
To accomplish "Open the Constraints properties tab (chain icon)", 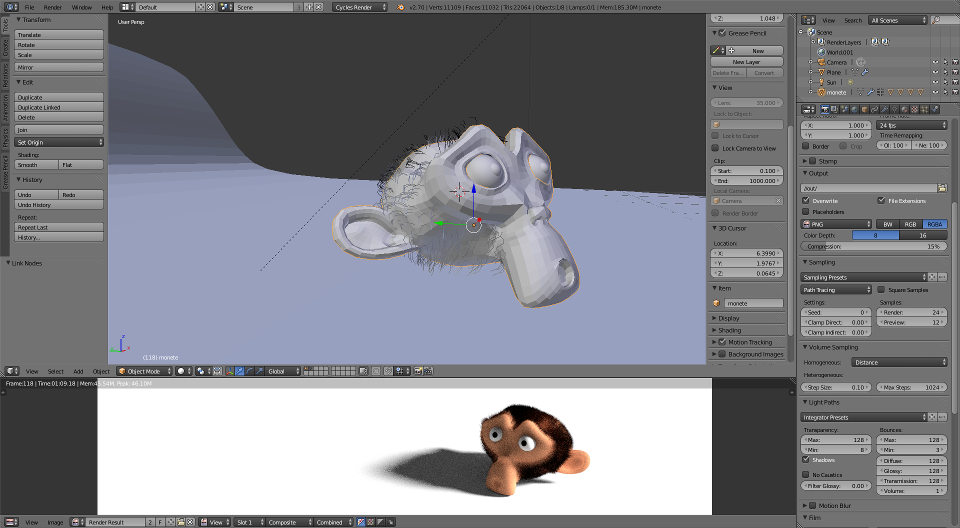I will point(874,109).
